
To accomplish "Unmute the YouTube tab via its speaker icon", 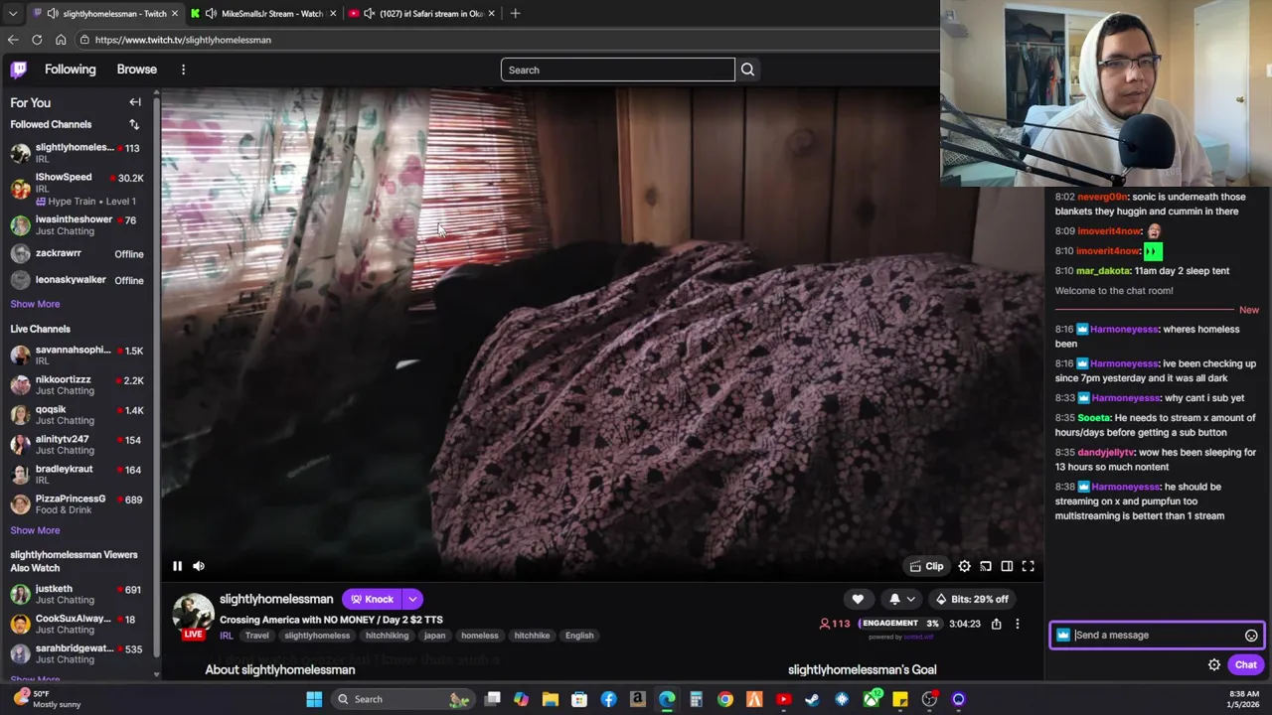I will pos(369,14).
